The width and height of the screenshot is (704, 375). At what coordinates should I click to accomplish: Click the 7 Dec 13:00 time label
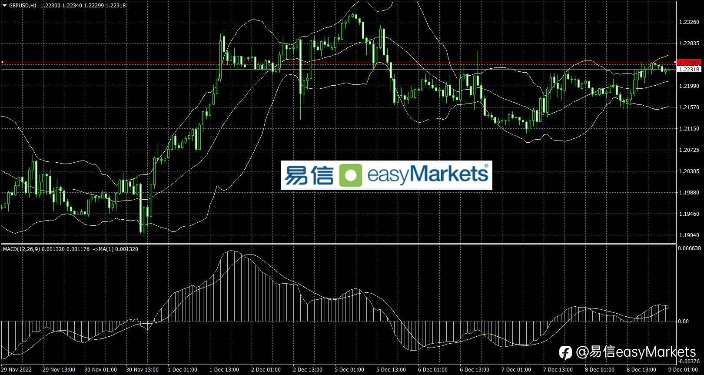click(558, 370)
